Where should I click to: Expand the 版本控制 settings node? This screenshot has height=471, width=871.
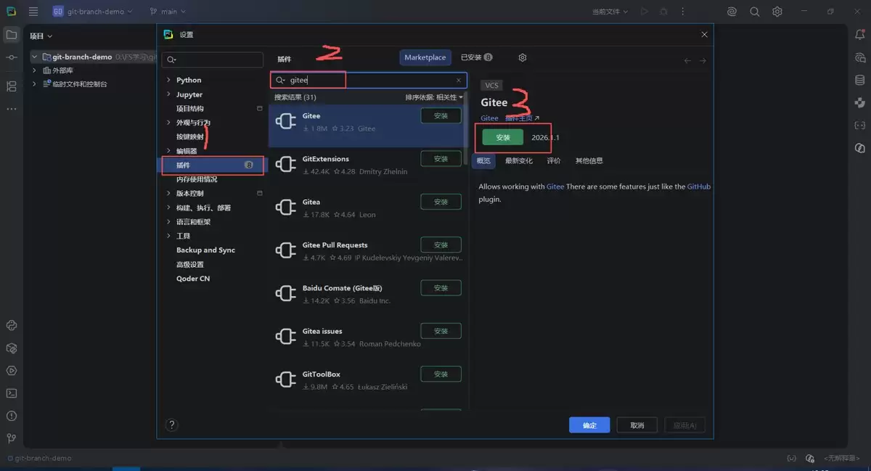pos(168,194)
